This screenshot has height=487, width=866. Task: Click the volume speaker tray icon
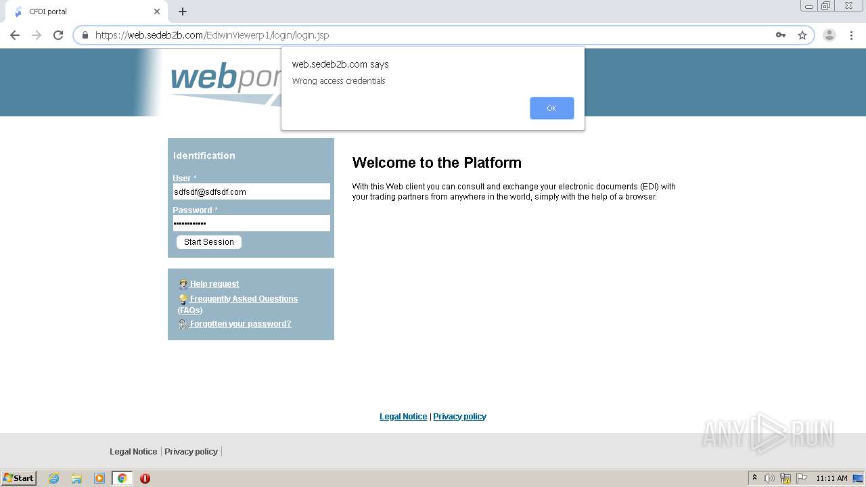[x=769, y=478]
